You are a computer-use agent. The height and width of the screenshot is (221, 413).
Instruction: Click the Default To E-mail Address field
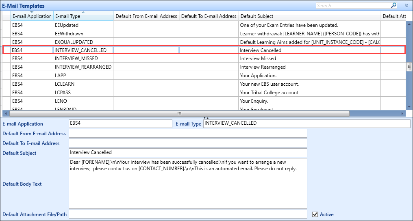click(188, 143)
